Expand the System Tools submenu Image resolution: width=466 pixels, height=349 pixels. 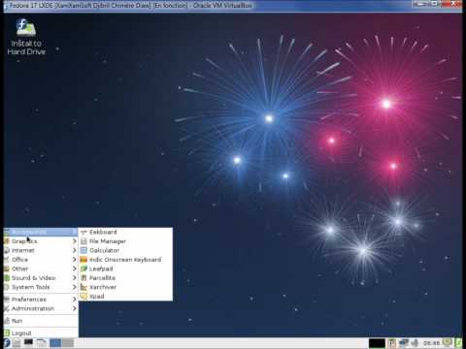pyautogui.click(x=41, y=287)
